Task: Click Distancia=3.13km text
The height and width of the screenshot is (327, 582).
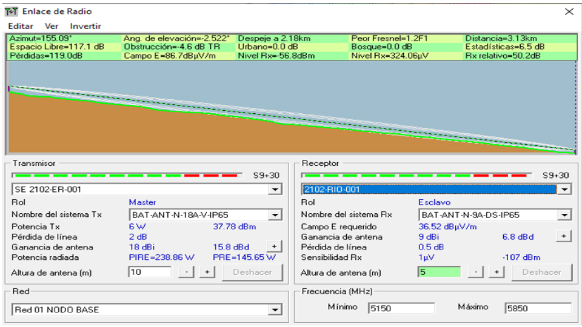Action: click(501, 38)
